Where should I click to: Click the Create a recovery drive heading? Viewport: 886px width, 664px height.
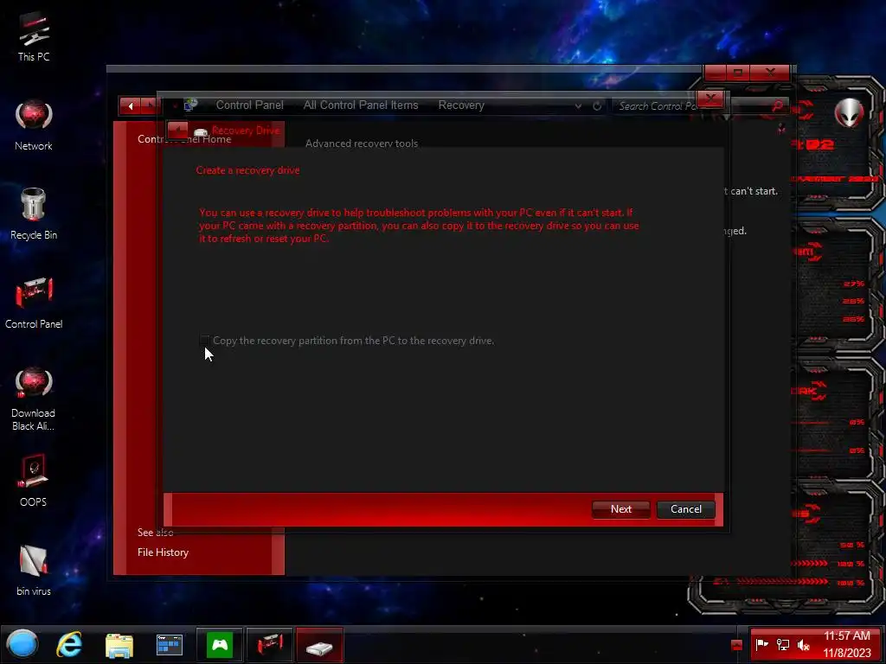point(247,170)
